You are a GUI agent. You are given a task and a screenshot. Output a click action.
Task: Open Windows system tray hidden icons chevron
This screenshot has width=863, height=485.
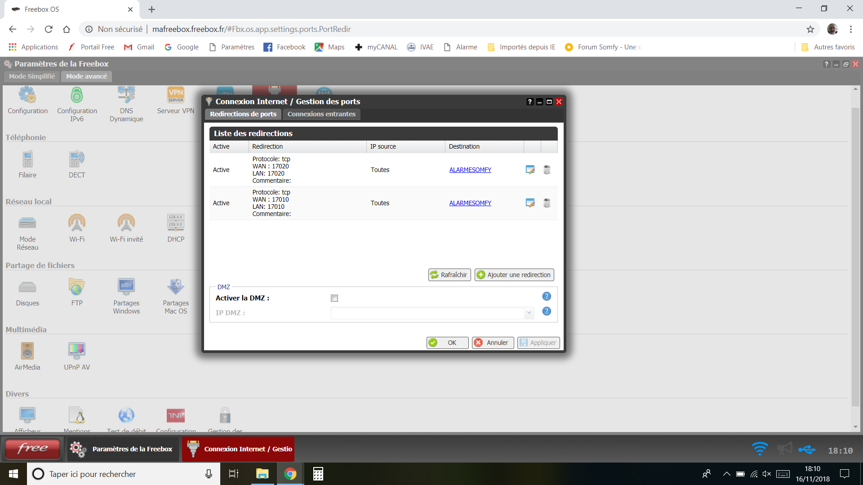click(726, 474)
